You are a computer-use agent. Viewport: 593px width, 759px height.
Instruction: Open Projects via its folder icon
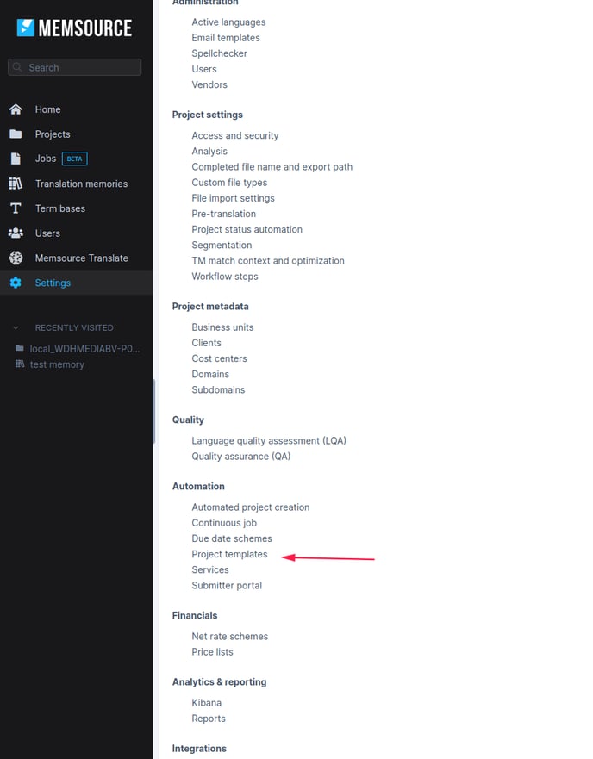tap(16, 134)
